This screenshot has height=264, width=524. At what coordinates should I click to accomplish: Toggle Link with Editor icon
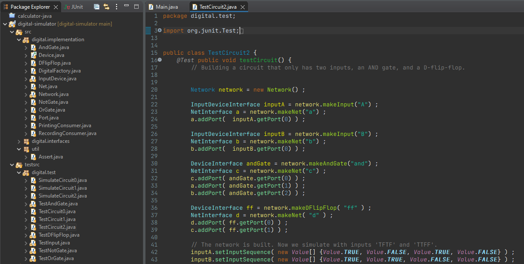106,7
